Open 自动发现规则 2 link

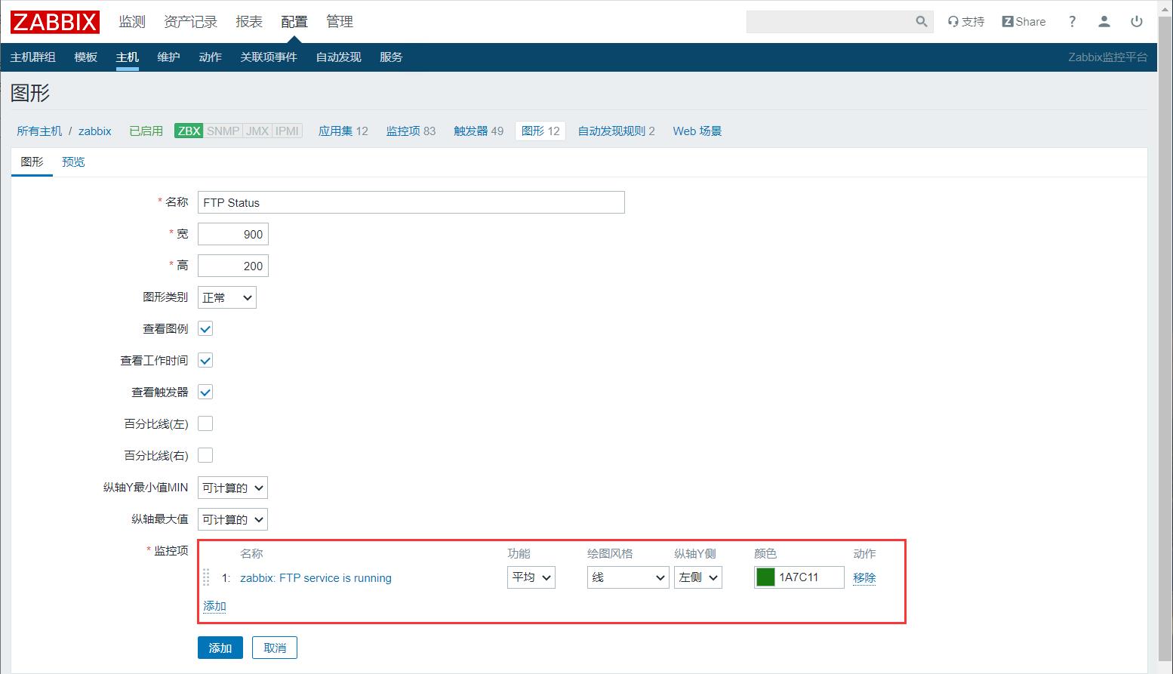[617, 131]
